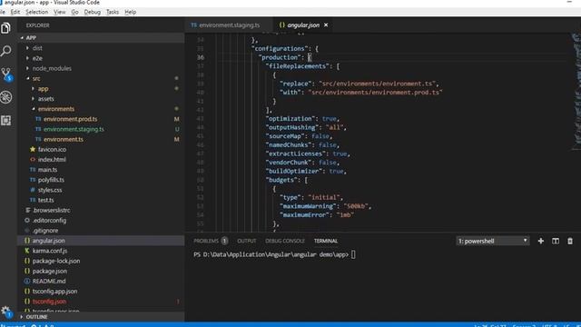Open package-lock.json file

[x=56, y=261]
